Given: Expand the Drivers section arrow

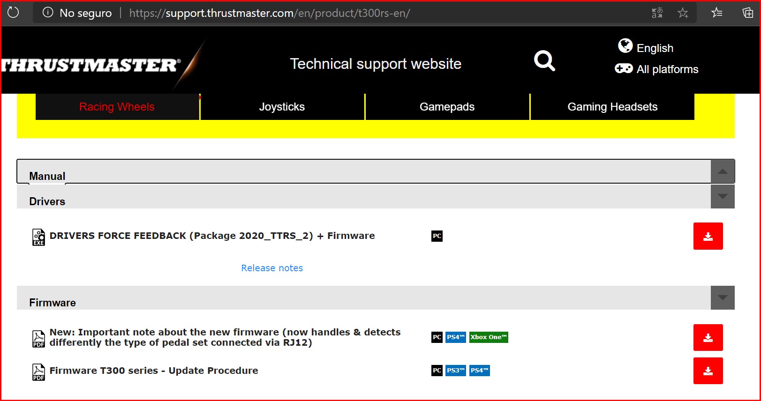Looking at the screenshot, I should click(x=723, y=196).
